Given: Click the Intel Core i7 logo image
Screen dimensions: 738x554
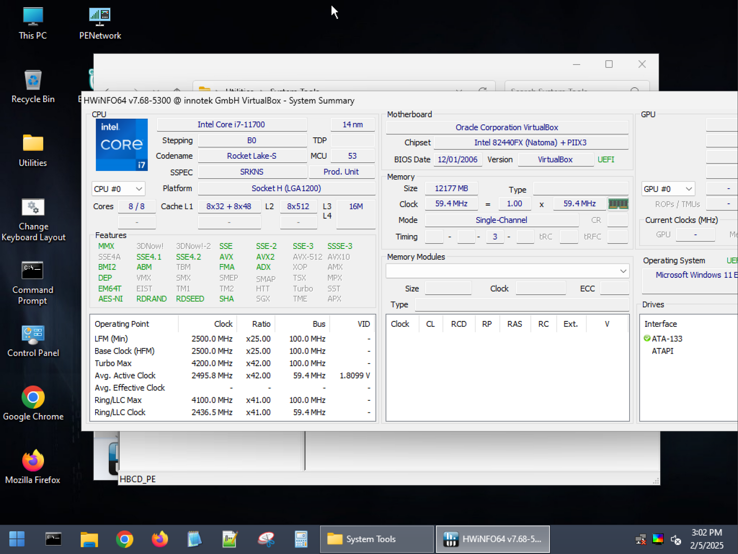Looking at the screenshot, I should point(121,145).
